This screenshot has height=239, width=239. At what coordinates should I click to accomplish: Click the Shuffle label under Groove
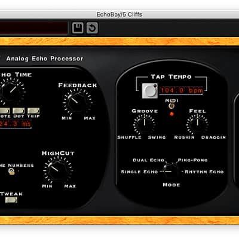pos(129,137)
